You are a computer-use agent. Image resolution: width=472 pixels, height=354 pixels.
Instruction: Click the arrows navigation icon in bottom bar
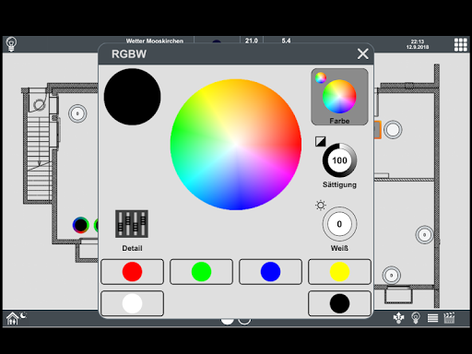[x=399, y=318]
